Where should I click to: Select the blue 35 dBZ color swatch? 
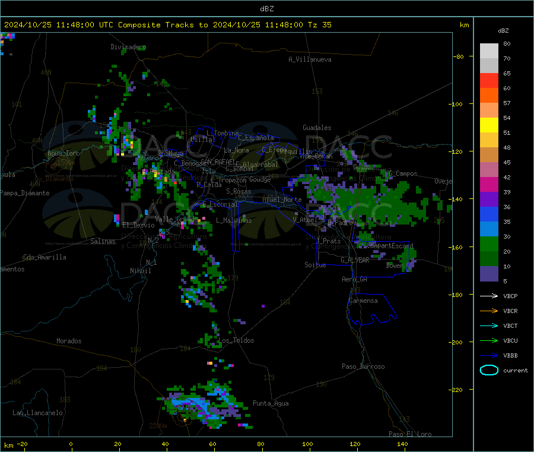click(489, 214)
